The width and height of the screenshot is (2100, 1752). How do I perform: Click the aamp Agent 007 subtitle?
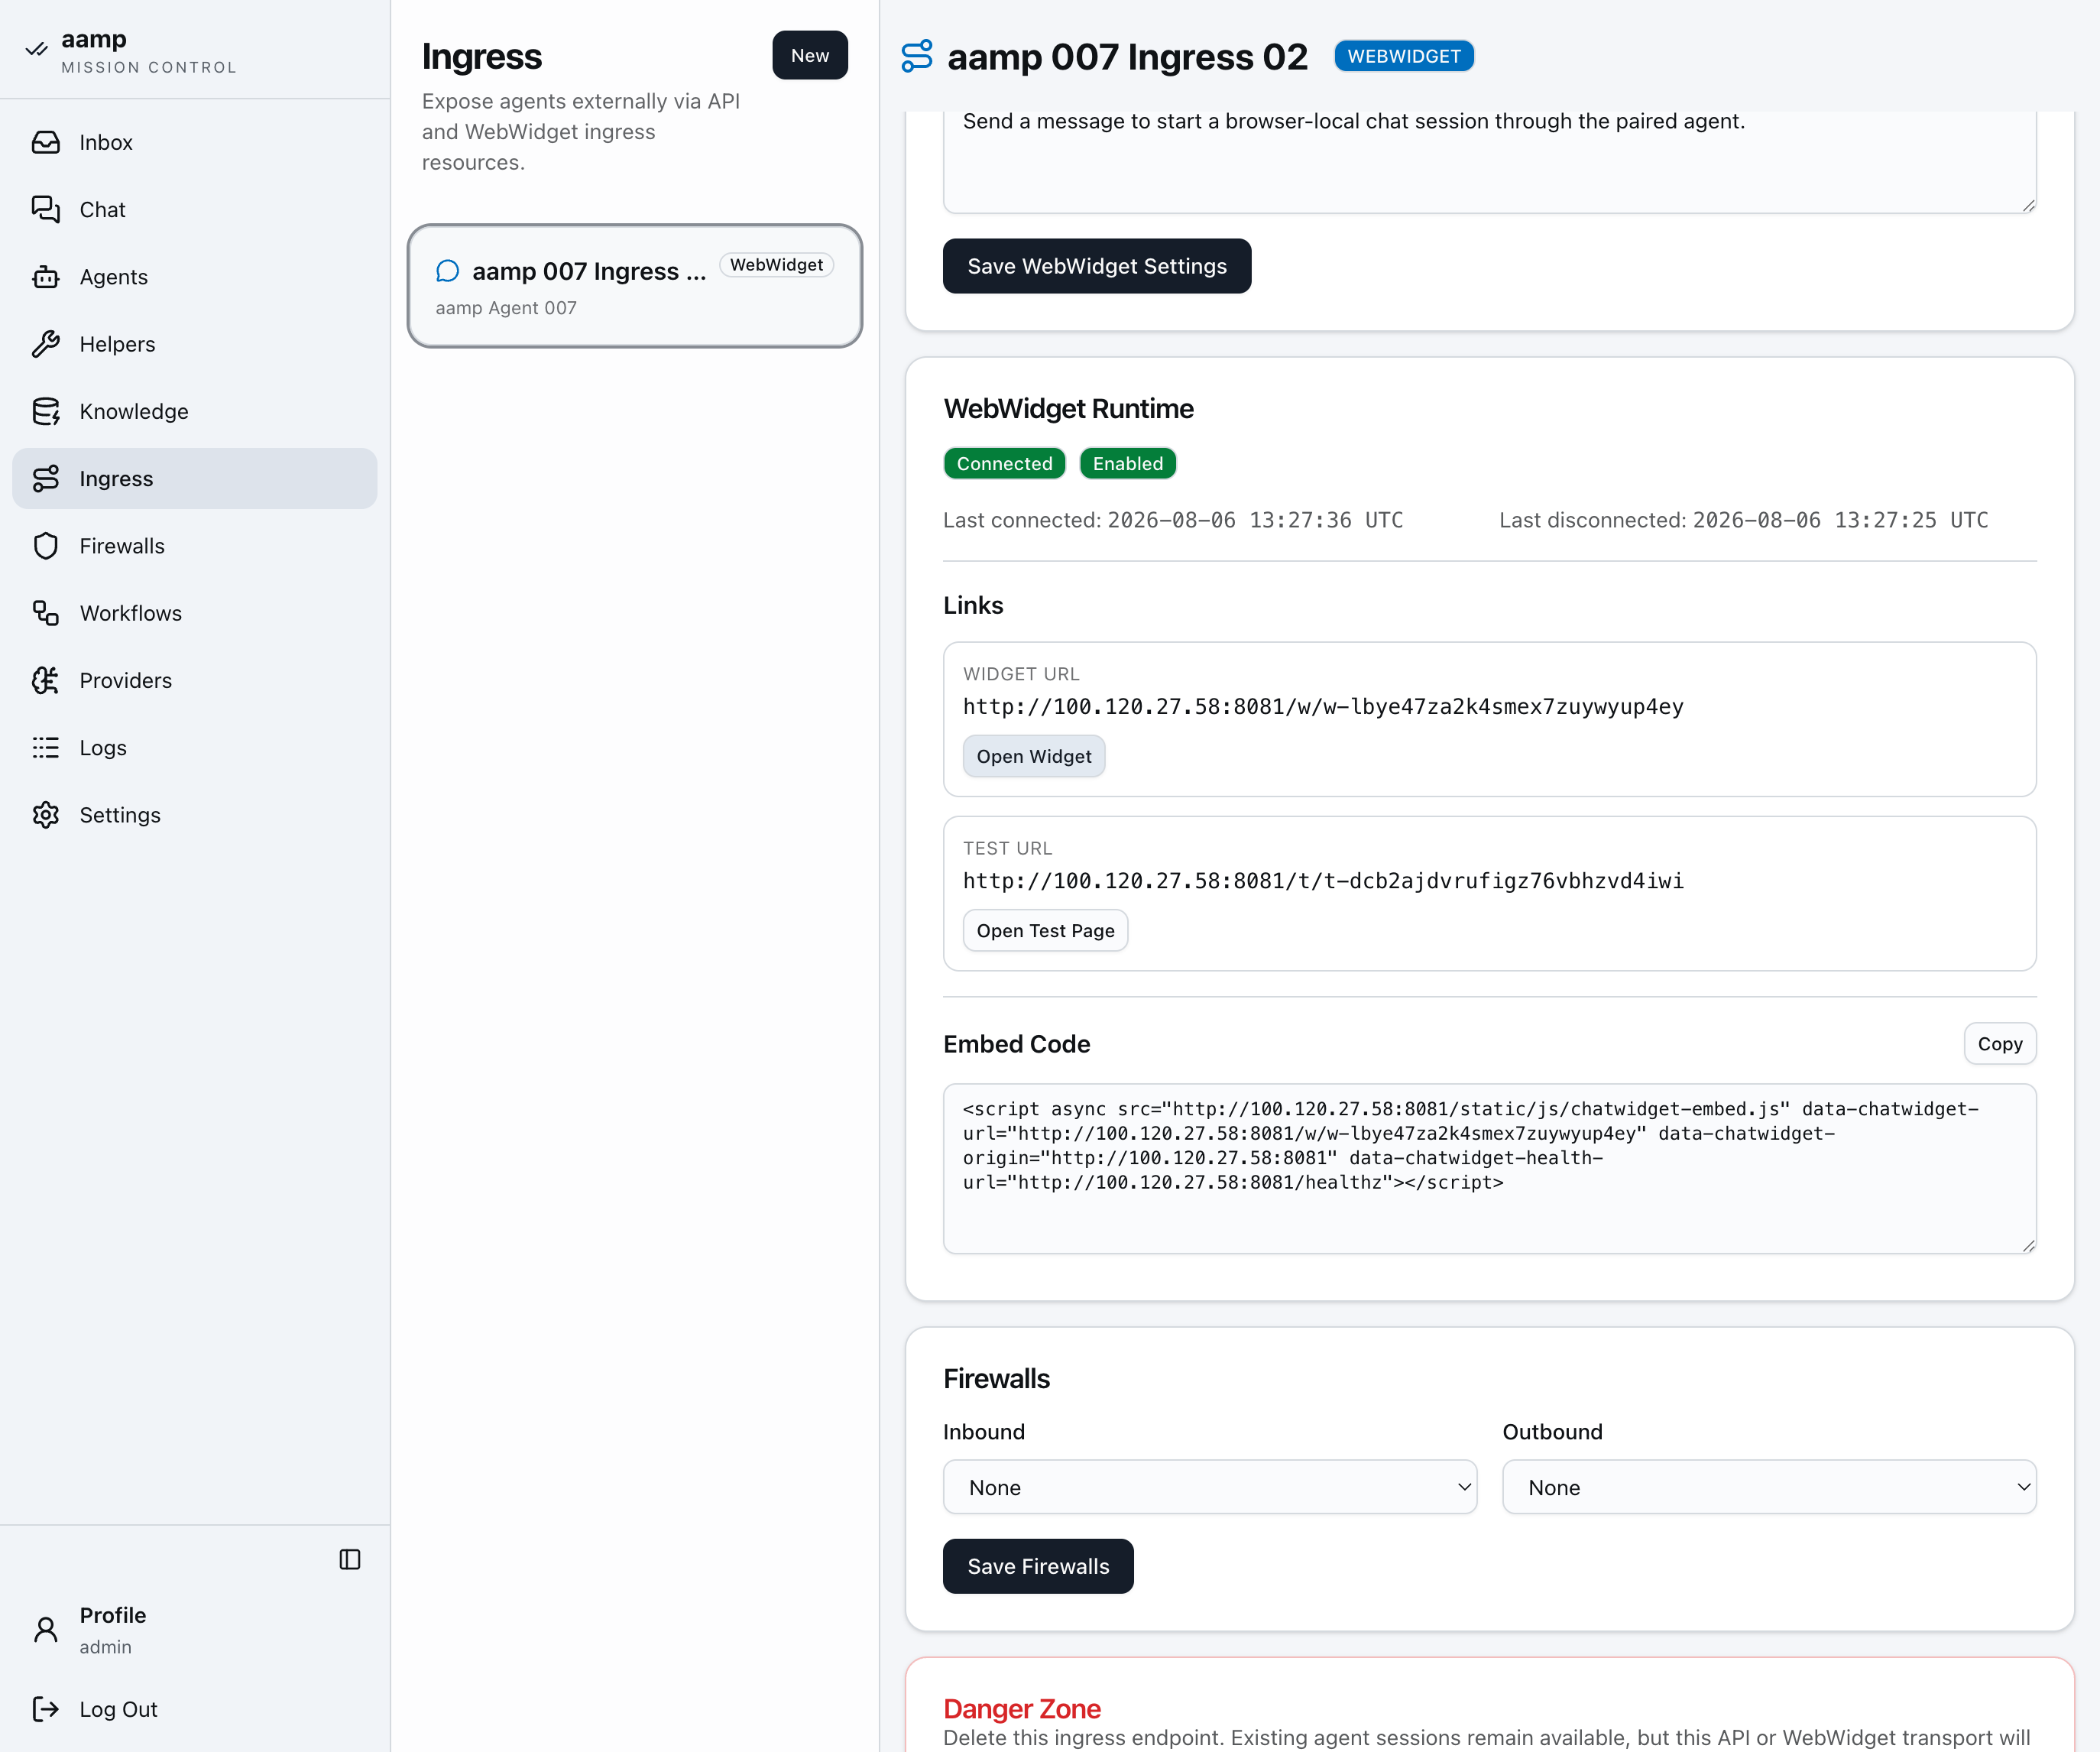point(506,308)
